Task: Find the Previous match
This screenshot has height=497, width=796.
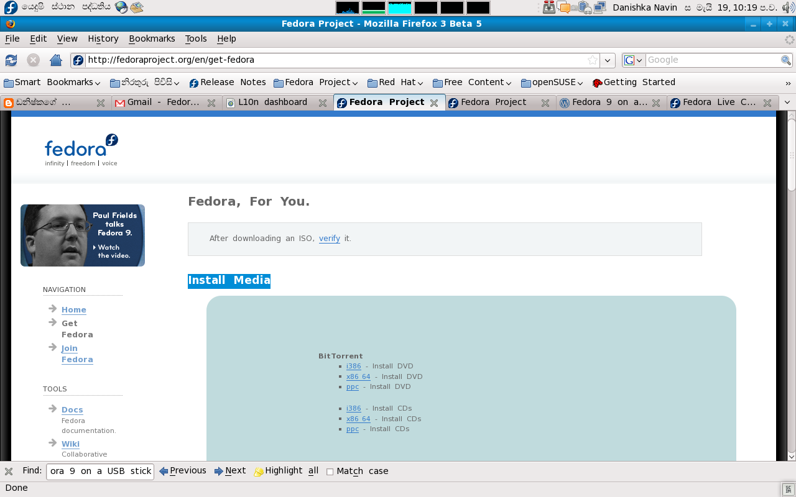Action: coord(183,471)
